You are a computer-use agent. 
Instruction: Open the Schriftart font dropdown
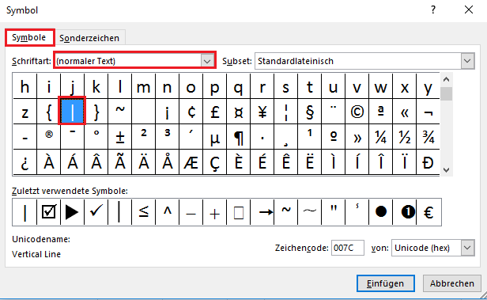tap(207, 61)
